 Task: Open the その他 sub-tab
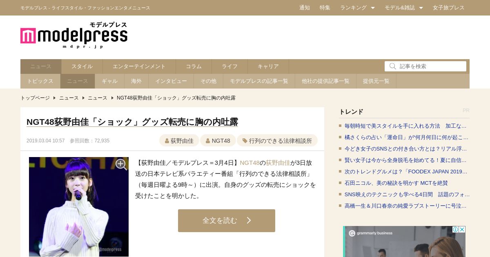208,81
